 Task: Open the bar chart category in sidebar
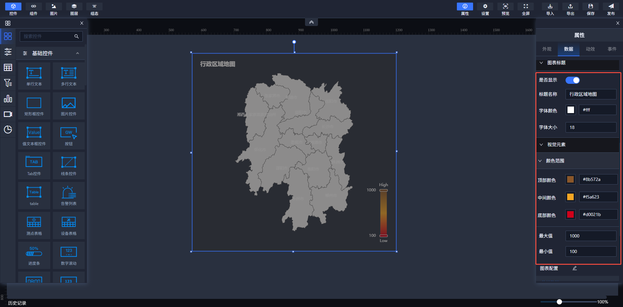8,99
